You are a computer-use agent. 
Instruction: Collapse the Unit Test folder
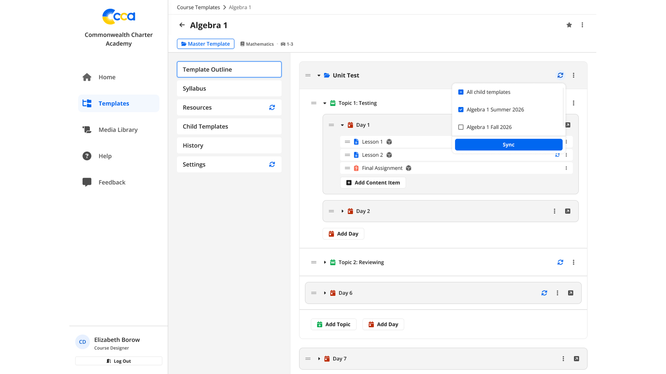[319, 75]
